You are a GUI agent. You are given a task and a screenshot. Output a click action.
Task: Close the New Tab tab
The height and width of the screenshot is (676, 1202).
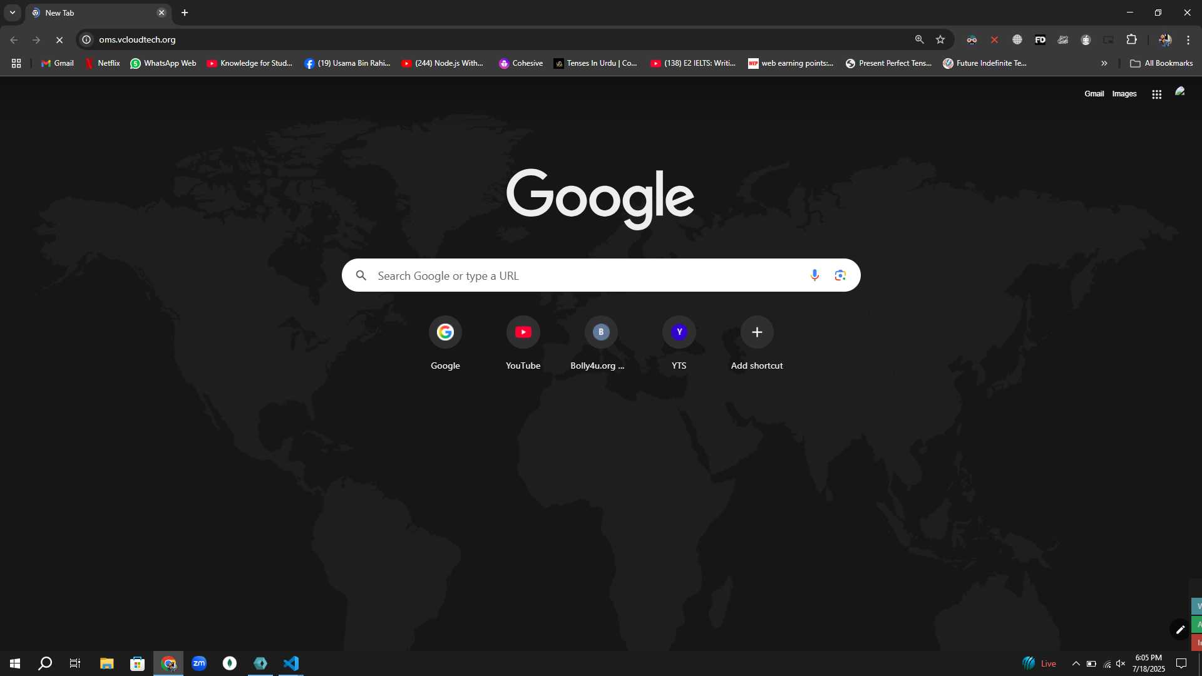162,13
